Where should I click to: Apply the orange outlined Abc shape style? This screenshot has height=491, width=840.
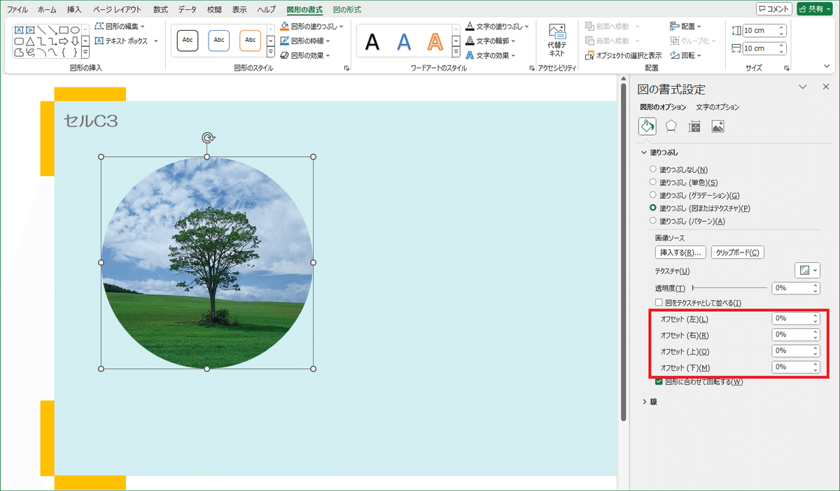coord(250,41)
